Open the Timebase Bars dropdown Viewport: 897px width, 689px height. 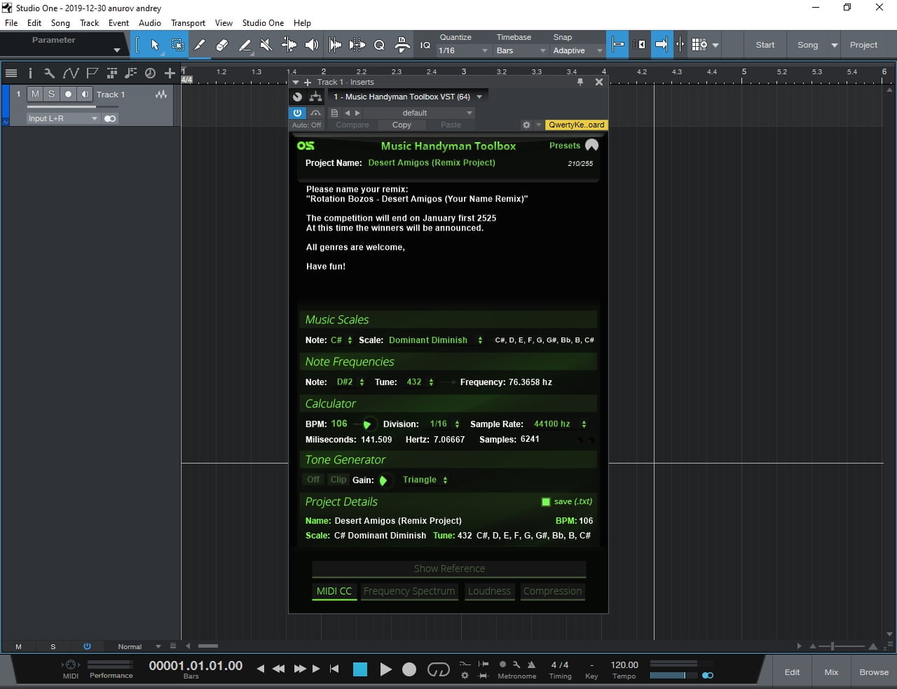521,50
